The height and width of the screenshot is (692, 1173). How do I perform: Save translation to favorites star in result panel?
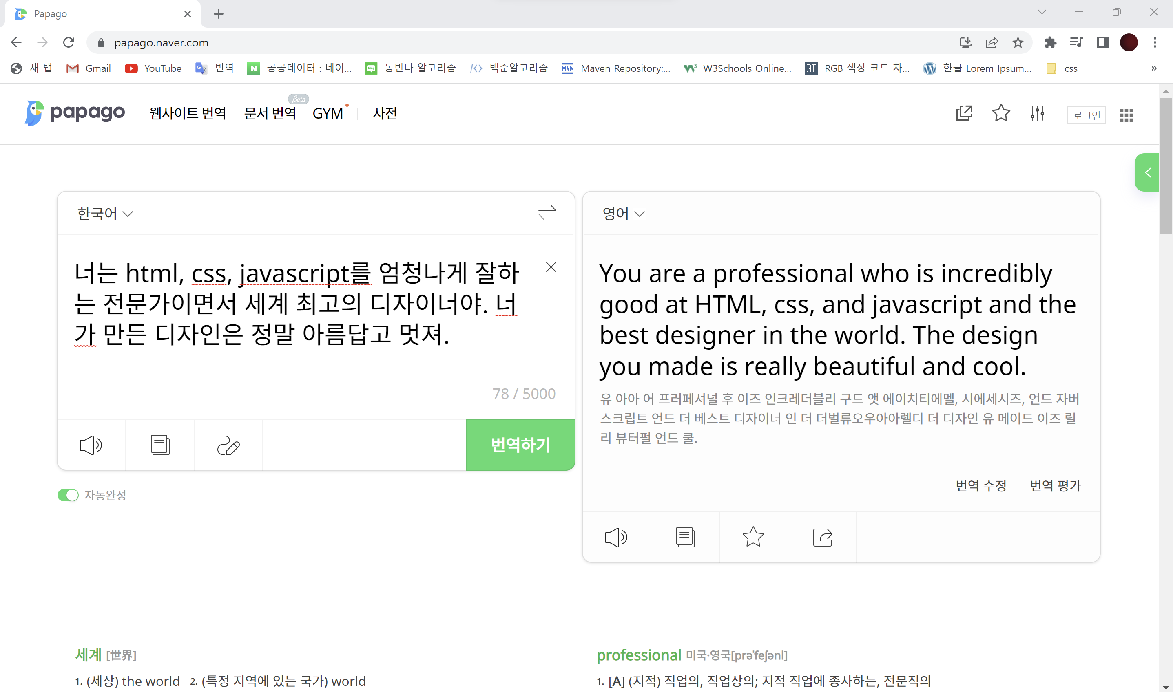[x=753, y=538]
